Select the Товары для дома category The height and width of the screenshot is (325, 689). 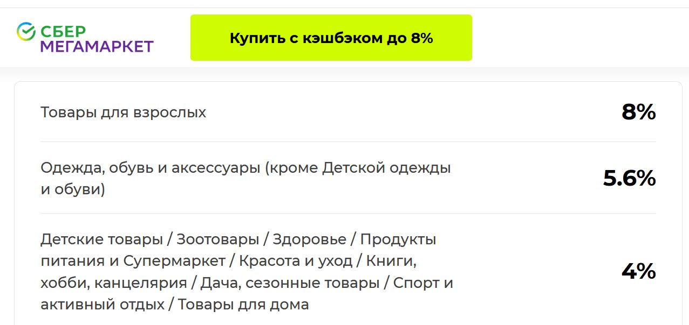pyautogui.click(x=243, y=305)
